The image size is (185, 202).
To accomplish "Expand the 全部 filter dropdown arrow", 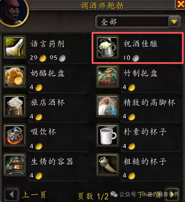I will (x=174, y=22).
